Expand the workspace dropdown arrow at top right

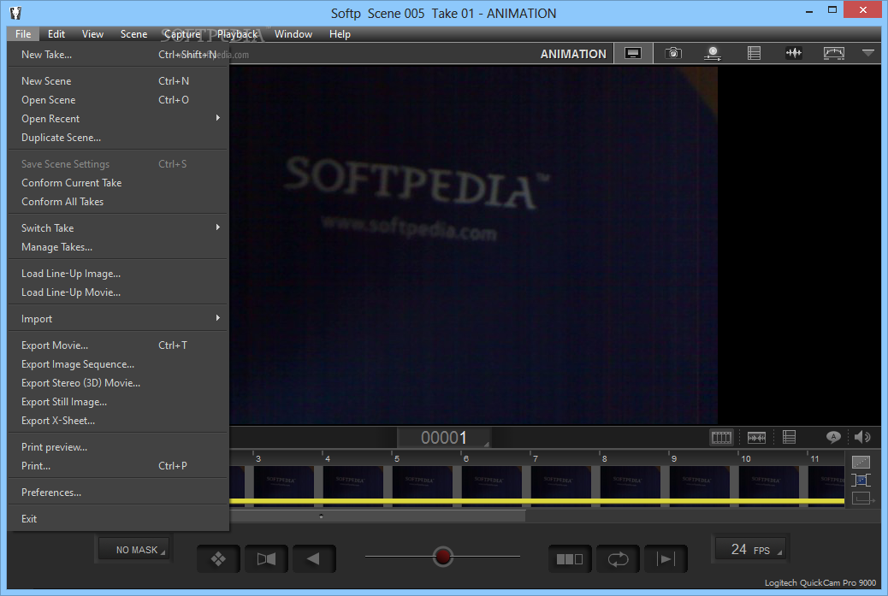coord(868,53)
